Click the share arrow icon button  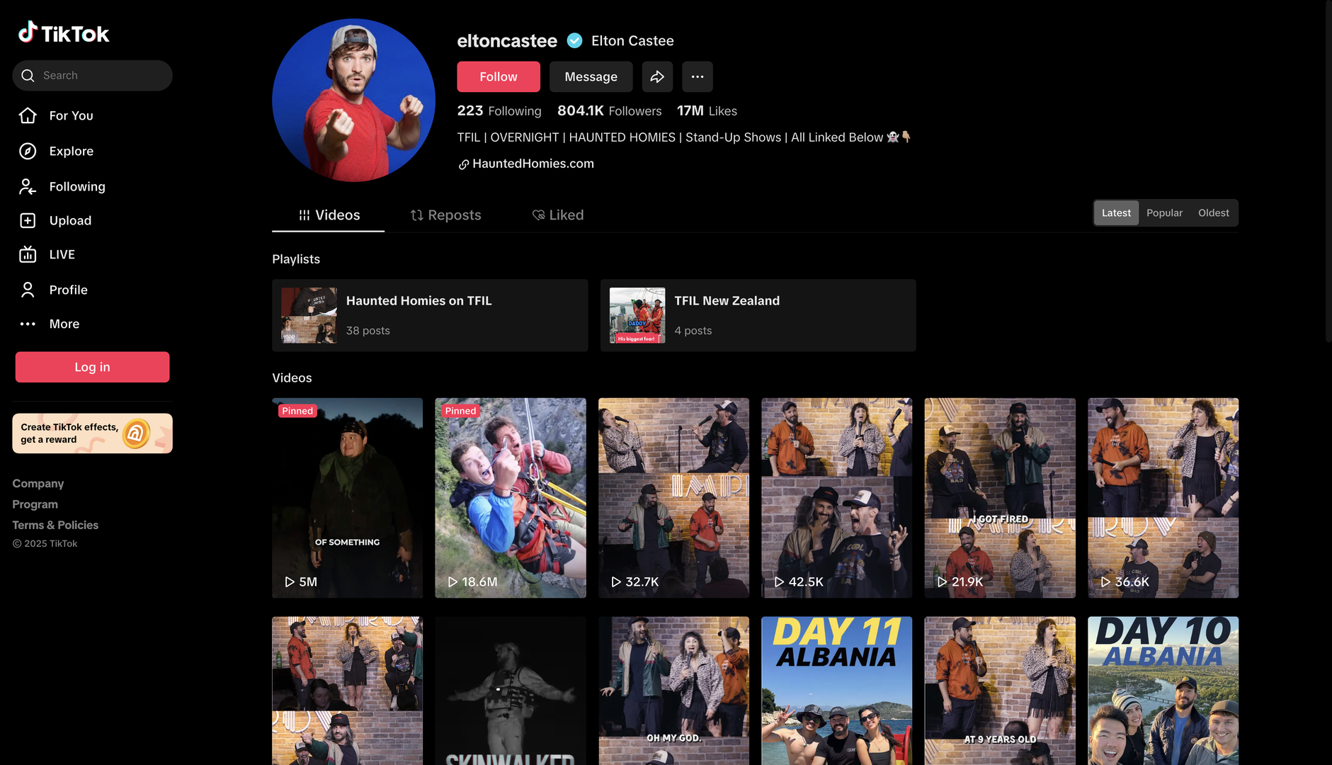point(657,76)
